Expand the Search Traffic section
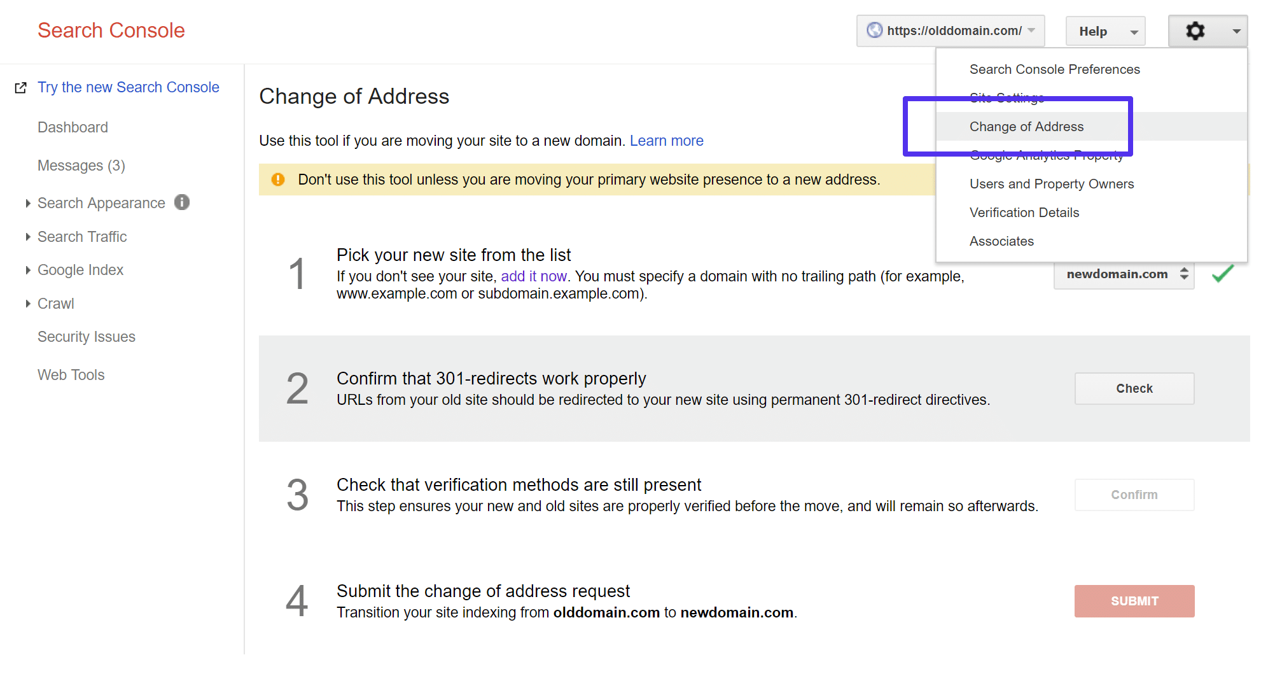 pyautogui.click(x=81, y=236)
